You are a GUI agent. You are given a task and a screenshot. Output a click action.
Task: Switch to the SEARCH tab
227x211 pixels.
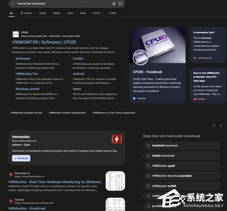tap(26, 13)
